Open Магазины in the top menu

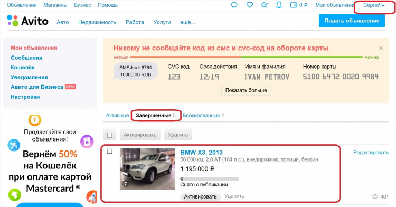click(x=55, y=5)
